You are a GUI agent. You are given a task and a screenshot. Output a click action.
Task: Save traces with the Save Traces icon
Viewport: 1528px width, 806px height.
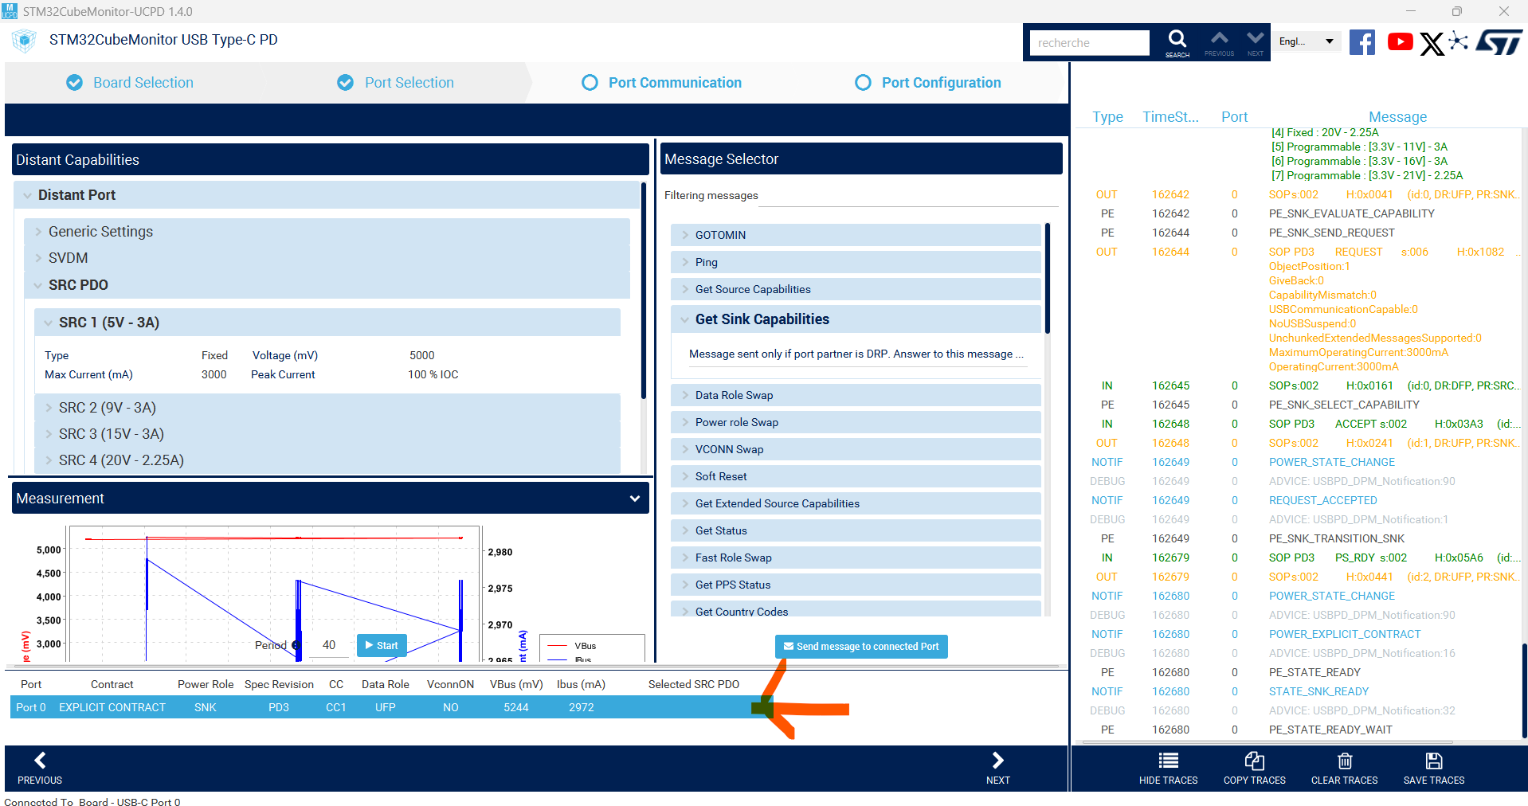pyautogui.click(x=1433, y=767)
